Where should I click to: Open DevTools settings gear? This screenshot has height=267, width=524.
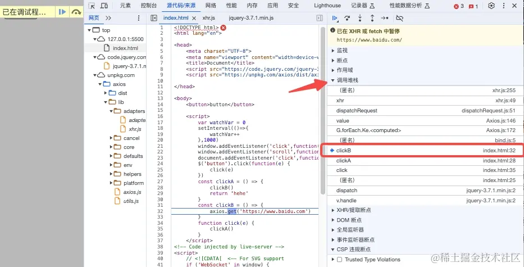coord(491,6)
